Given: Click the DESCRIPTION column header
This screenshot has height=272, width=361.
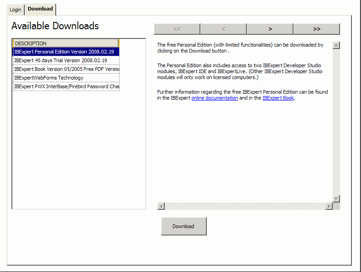Looking at the screenshot, I should click(x=66, y=43).
